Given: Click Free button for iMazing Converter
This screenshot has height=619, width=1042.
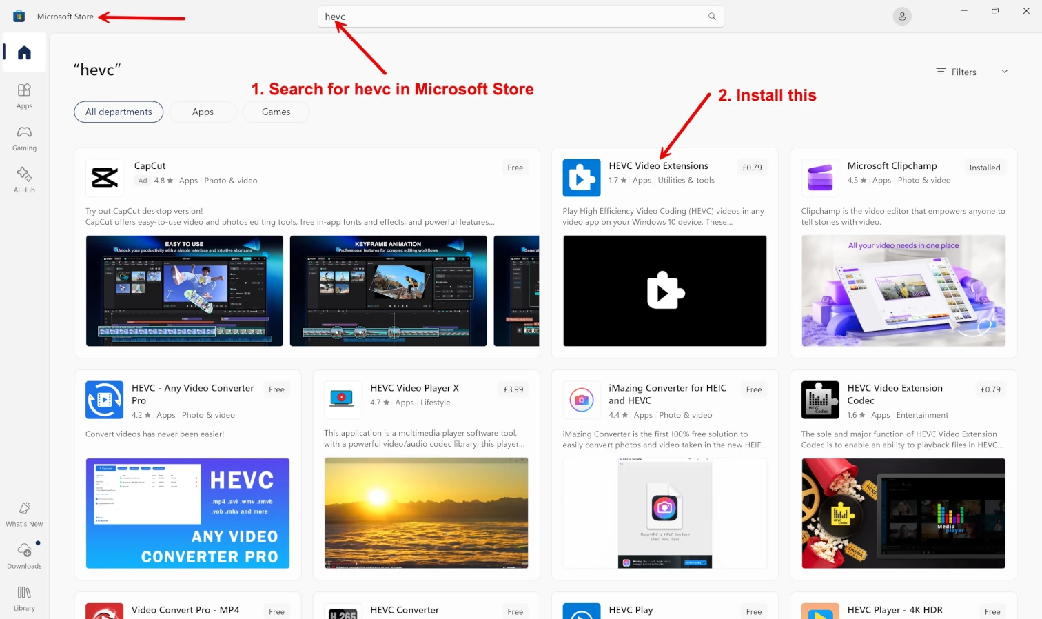Looking at the screenshot, I should pyautogui.click(x=754, y=389).
